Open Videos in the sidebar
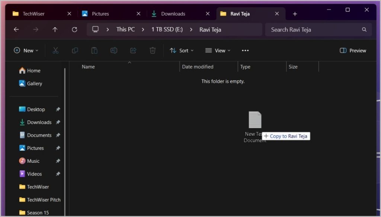This screenshot has height=217, width=381. click(31, 174)
